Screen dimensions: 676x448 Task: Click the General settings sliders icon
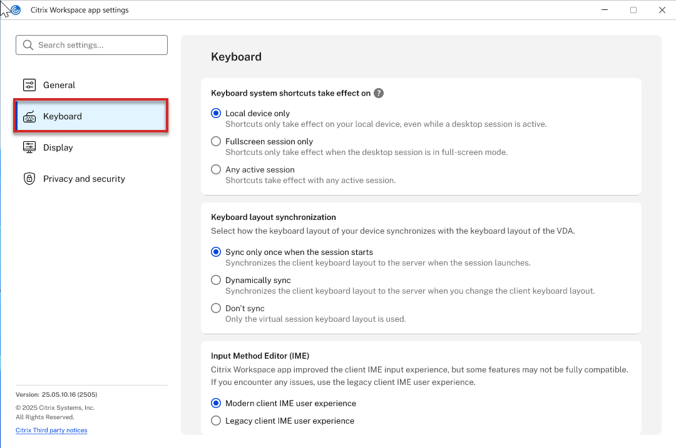pos(29,85)
